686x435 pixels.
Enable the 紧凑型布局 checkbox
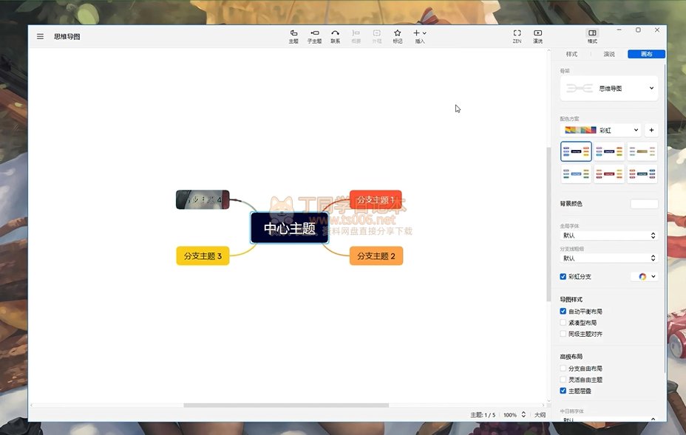click(x=563, y=323)
